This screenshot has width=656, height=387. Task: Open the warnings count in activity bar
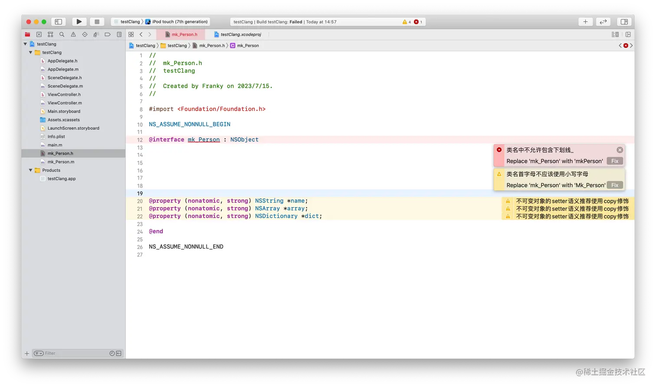tap(407, 22)
